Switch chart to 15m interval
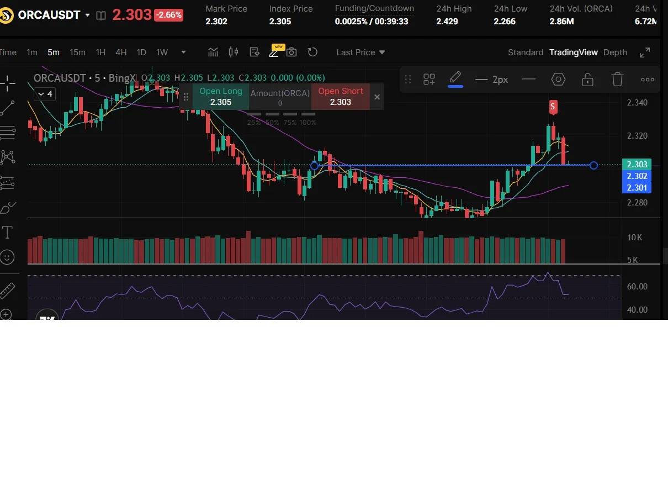This screenshot has height=501, width=668. click(77, 52)
